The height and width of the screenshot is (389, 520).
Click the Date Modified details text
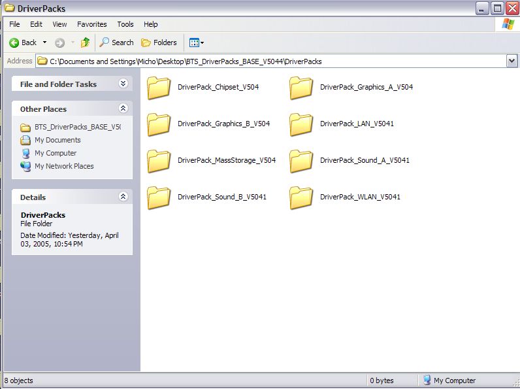tap(69, 240)
